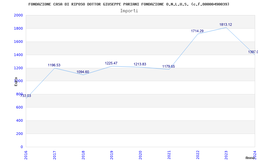Screen dimensions: 258x161
Task: Click the 0 y-axis tick label
Action: click(22, 147)
